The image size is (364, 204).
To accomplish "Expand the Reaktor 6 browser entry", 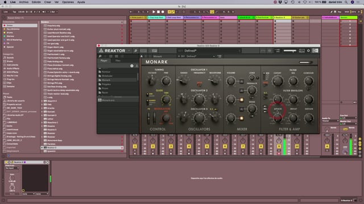I will pos(42,147).
